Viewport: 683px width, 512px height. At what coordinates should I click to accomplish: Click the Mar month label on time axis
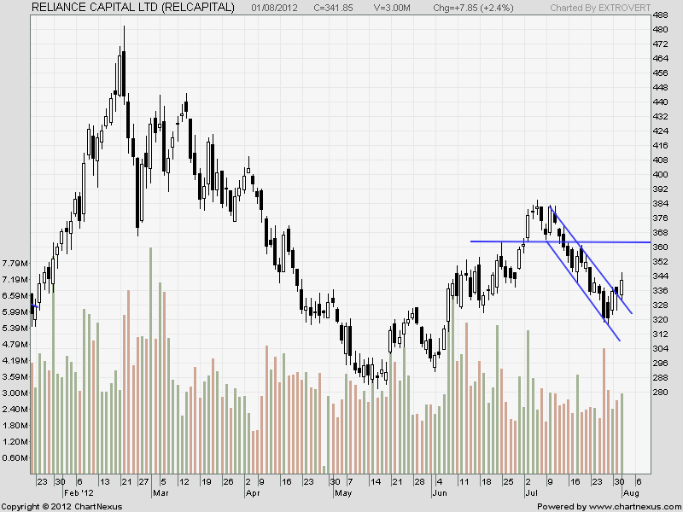pyautogui.click(x=160, y=493)
